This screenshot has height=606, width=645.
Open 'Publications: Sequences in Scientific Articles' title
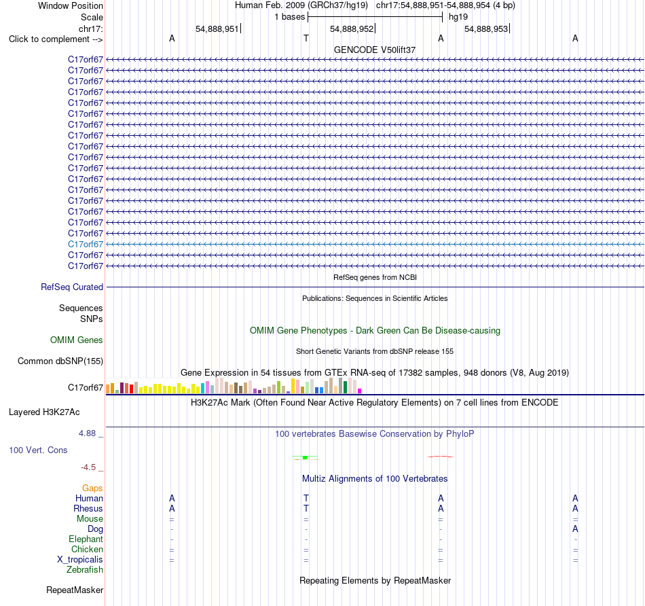click(375, 298)
